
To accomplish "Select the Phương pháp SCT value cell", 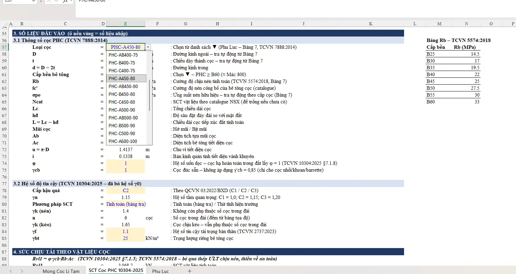I will (126, 204).
